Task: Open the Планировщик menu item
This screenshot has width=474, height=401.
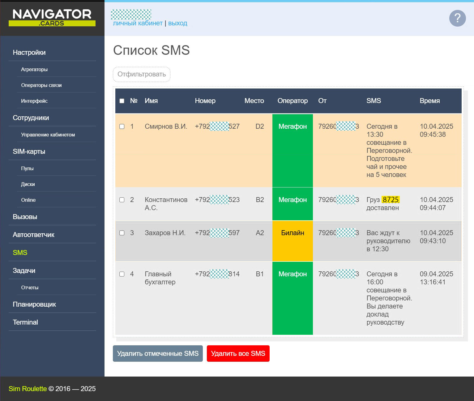Action: (34, 304)
